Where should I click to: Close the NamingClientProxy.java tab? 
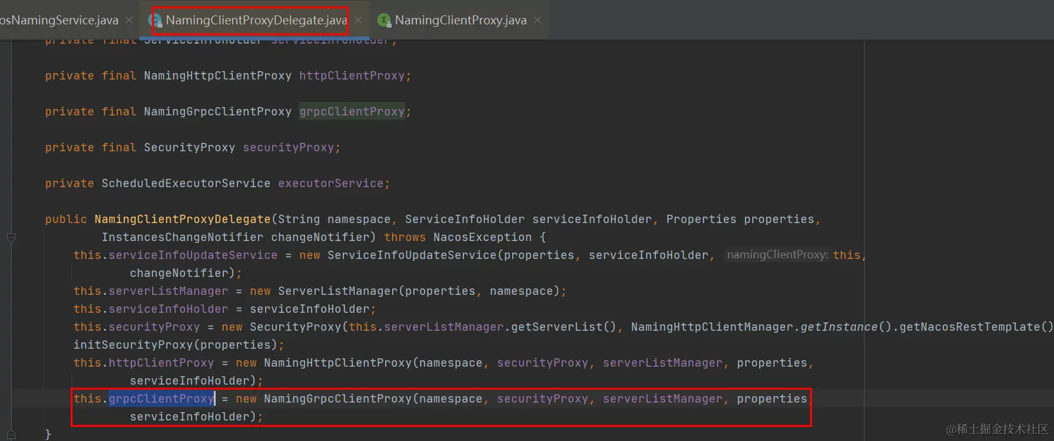click(x=537, y=21)
